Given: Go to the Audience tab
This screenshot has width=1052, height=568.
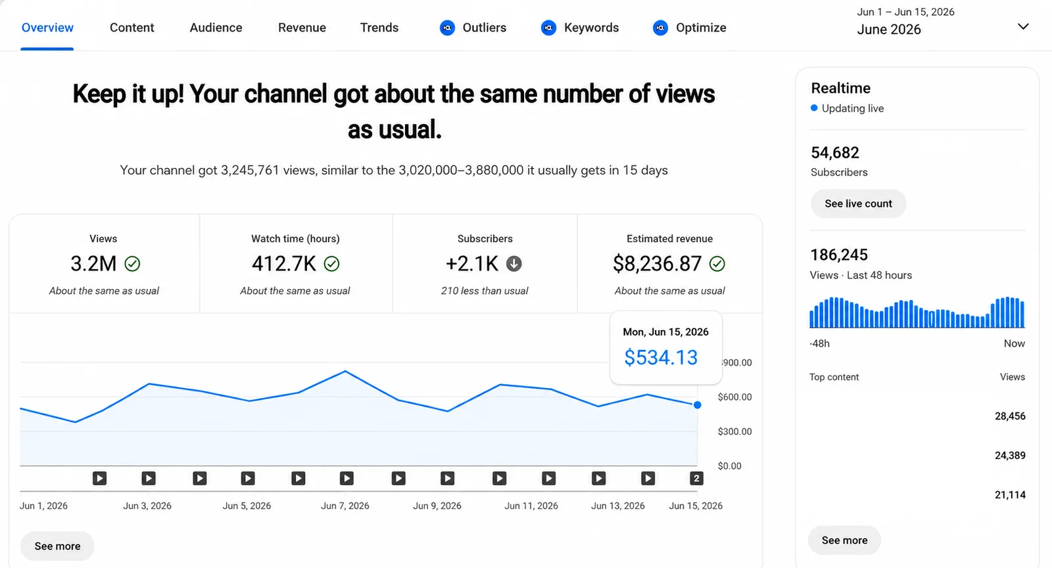Looking at the screenshot, I should coord(216,28).
